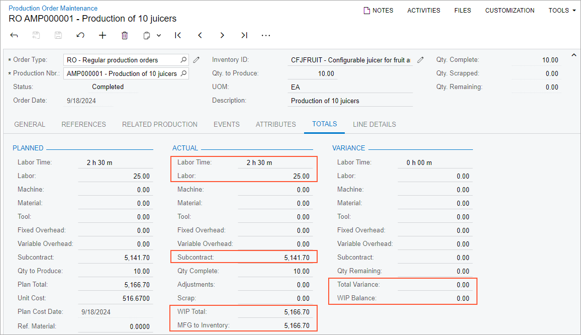
Task: Open lookup search for Order Type
Action: tap(183, 60)
